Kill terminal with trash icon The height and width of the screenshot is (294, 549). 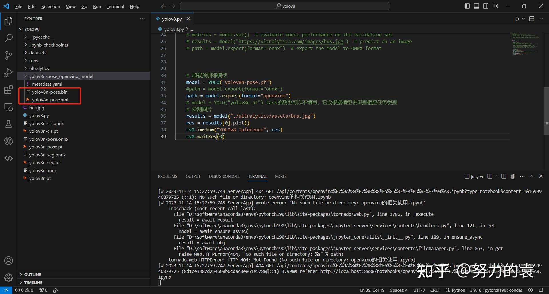[x=513, y=176]
